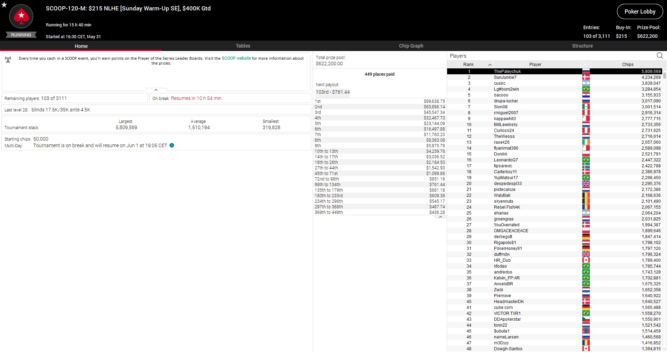Click flag icon next to Lg#born2win
The width and height of the screenshot is (667, 353).
tap(586, 89)
